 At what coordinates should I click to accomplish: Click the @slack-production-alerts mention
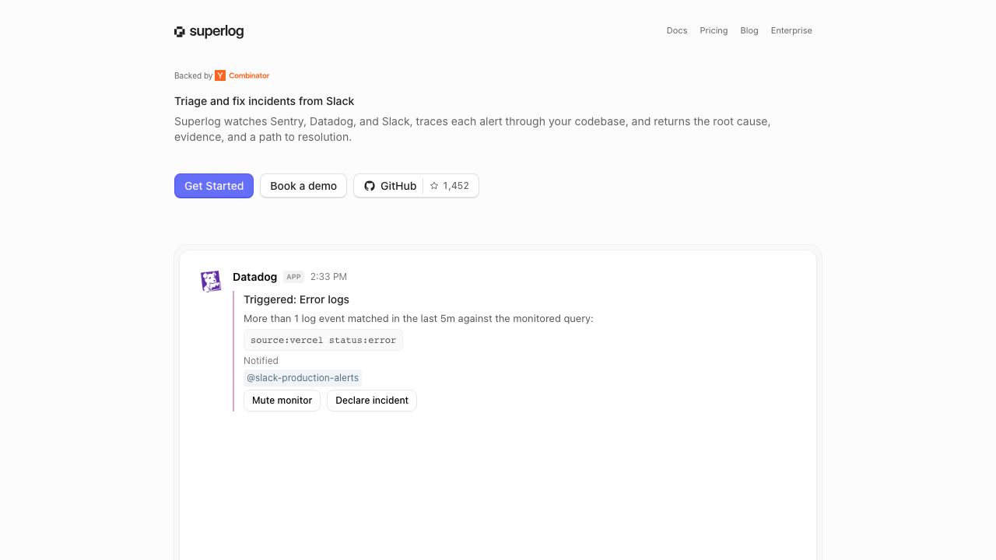click(303, 378)
